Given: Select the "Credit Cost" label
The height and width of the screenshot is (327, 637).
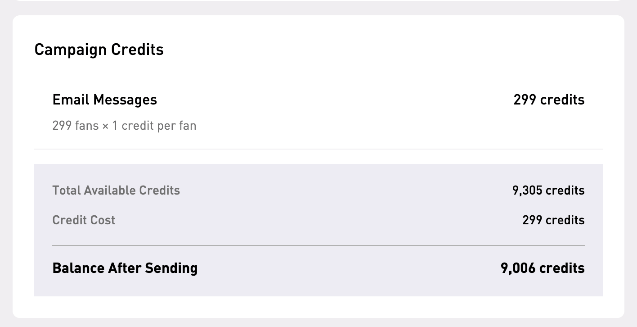Looking at the screenshot, I should (84, 220).
